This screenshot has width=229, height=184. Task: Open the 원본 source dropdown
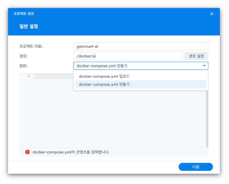point(141,66)
